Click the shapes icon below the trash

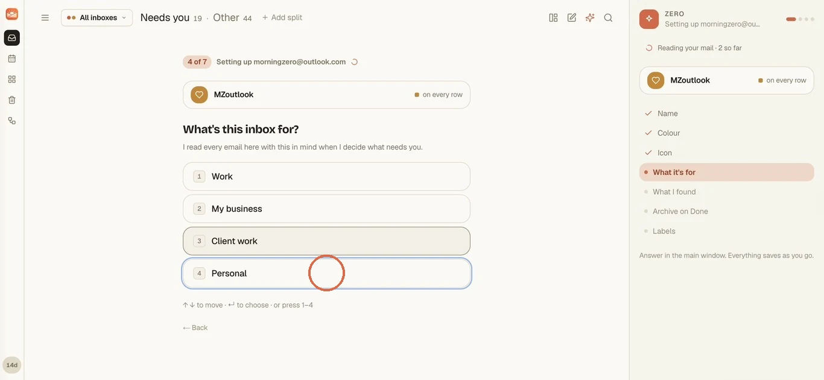12,121
